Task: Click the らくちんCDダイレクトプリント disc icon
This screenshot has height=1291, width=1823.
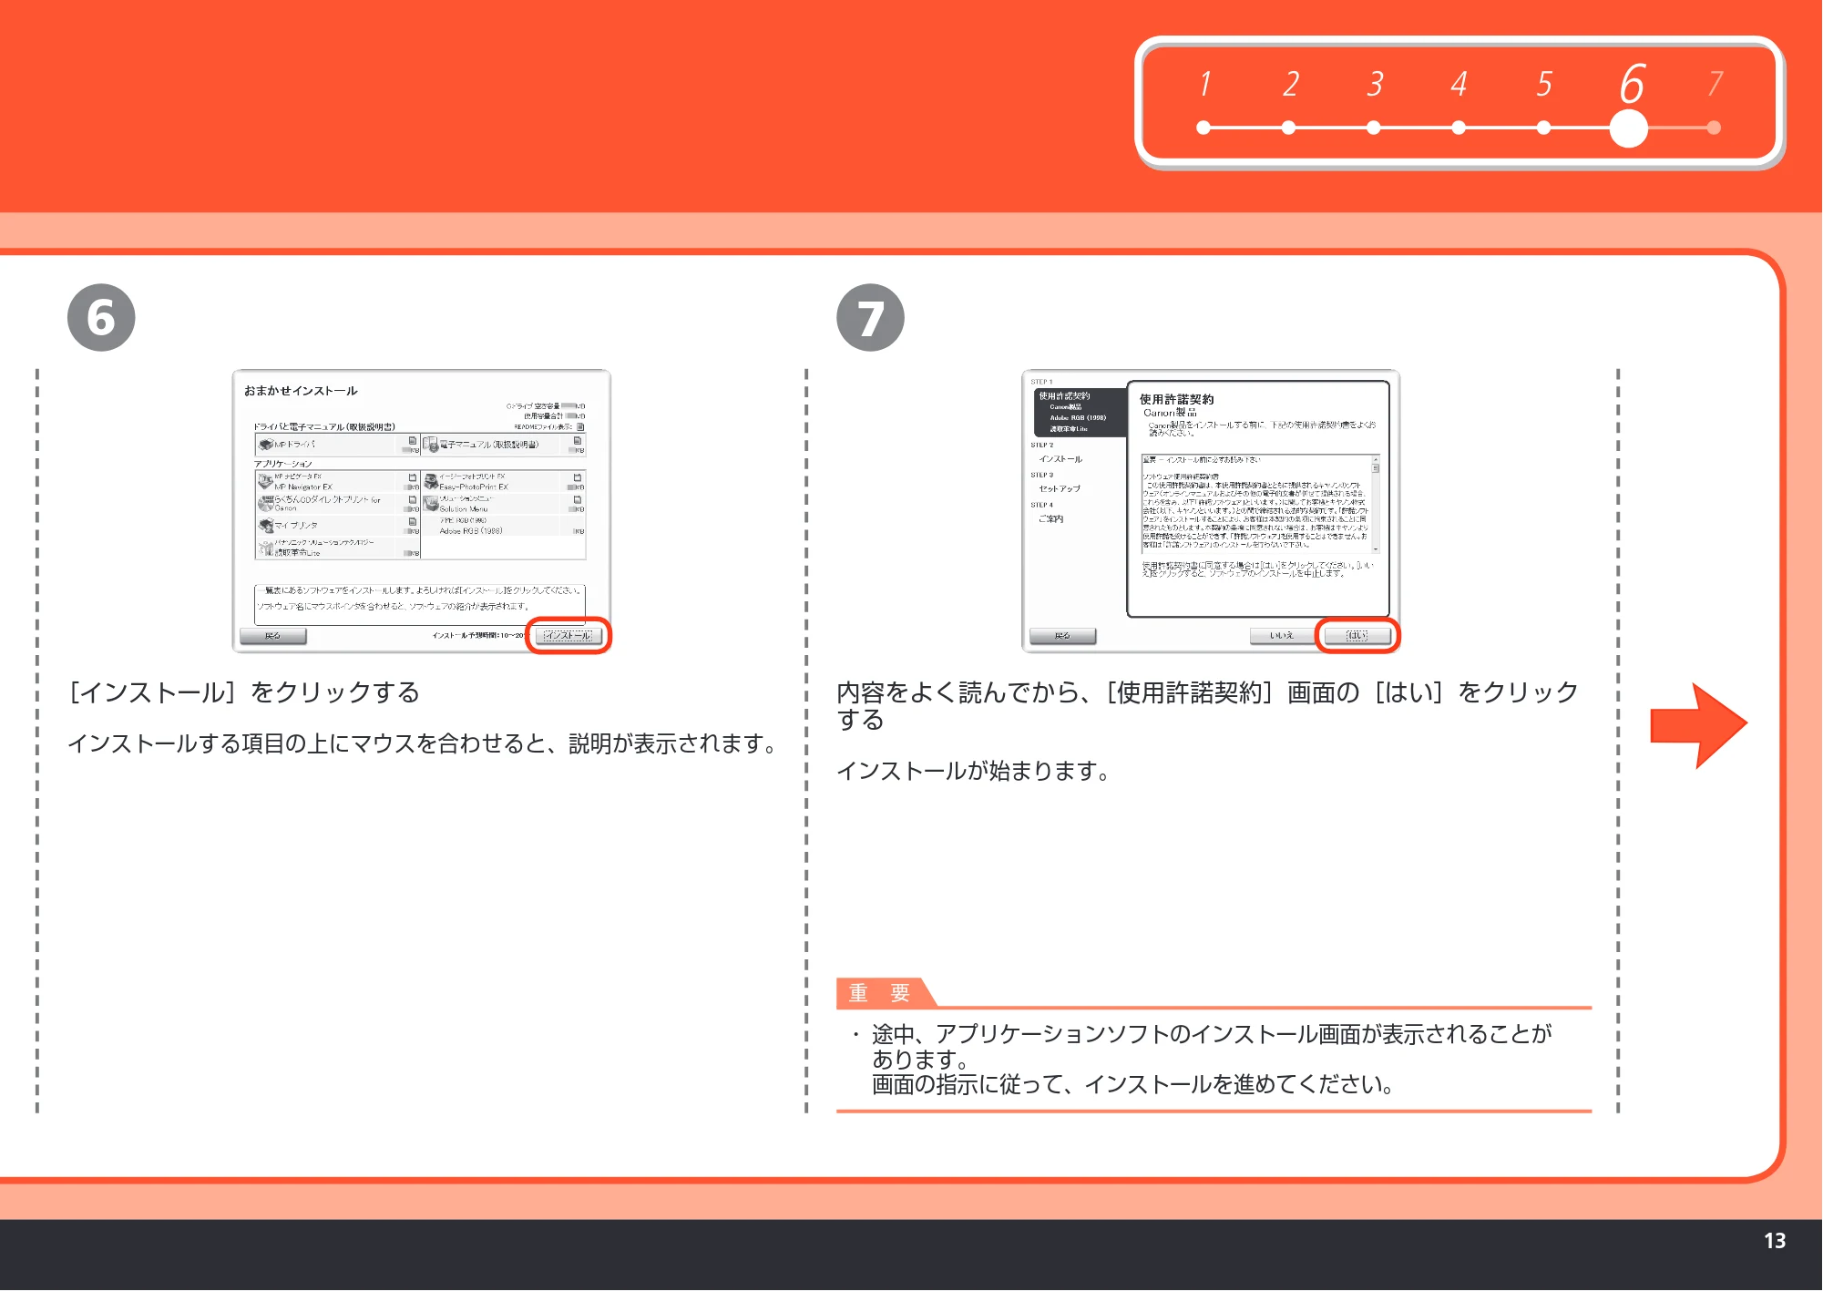Action: 265,503
